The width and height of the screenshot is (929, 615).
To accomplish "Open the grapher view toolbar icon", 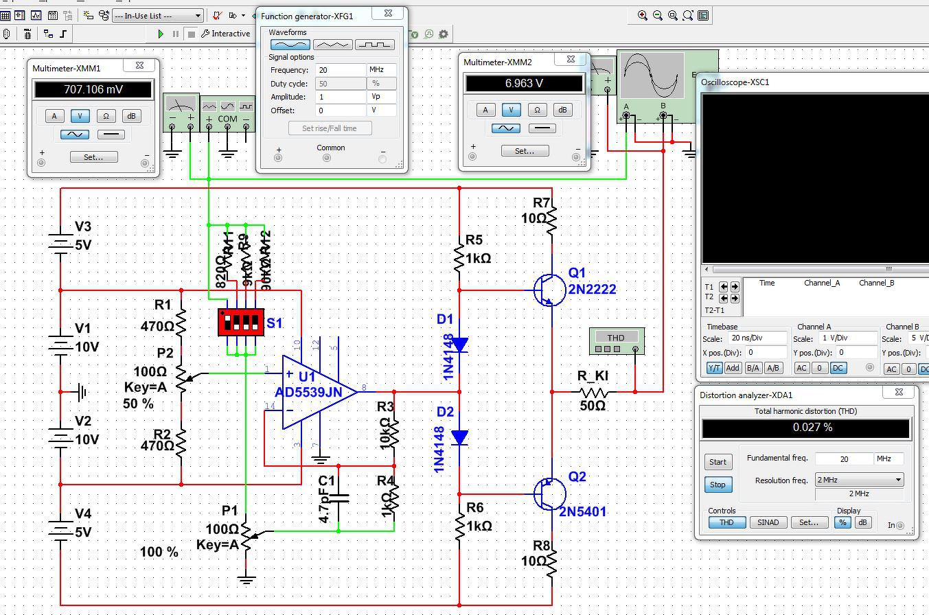I will 36,15.
